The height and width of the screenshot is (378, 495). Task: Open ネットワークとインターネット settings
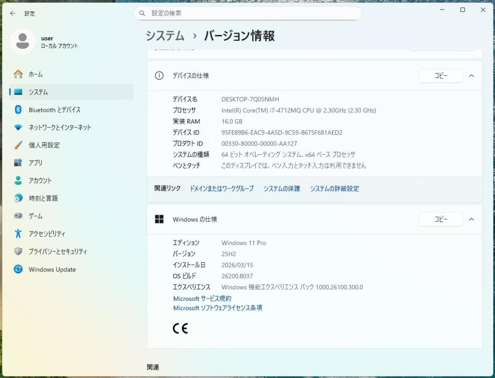tap(71, 128)
